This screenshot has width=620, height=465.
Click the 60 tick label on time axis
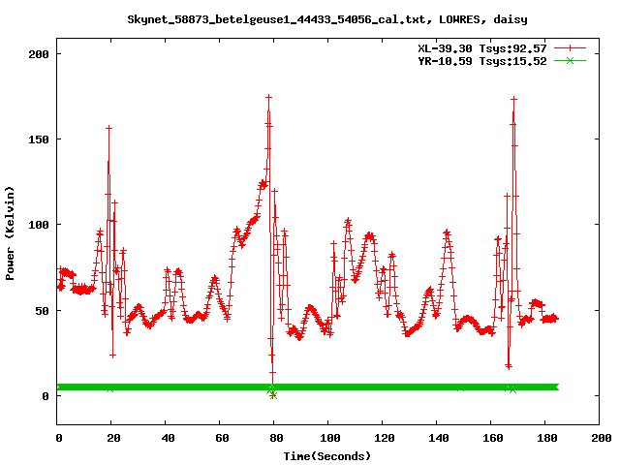[222, 438]
